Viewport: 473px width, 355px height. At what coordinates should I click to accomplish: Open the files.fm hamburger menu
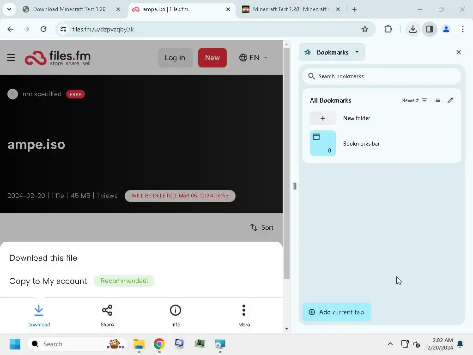(11, 57)
